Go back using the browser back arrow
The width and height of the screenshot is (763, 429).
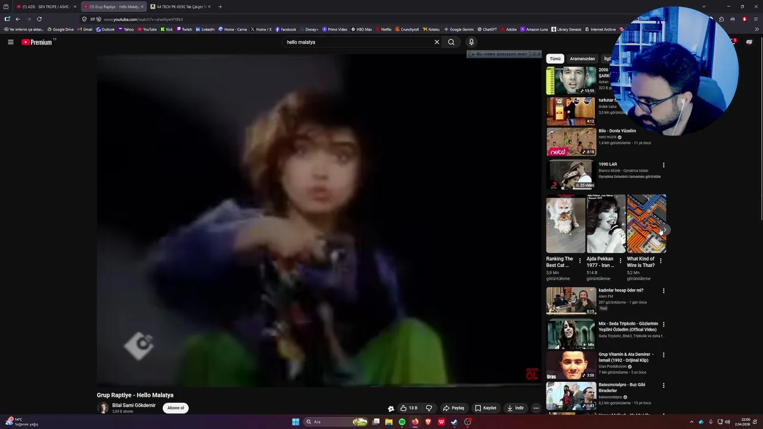[18, 19]
